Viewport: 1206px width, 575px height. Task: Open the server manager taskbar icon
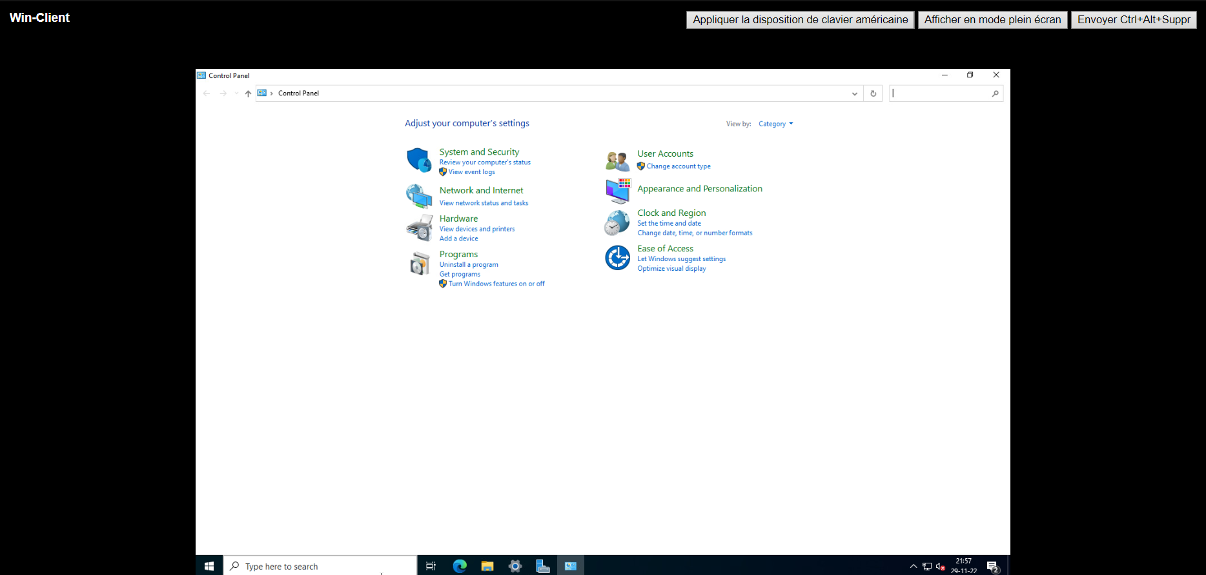(543, 566)
